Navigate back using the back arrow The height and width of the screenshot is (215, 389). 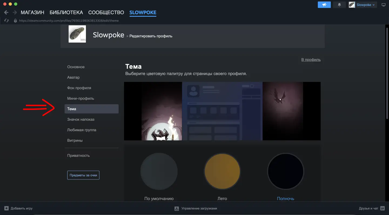coord(6,12)
